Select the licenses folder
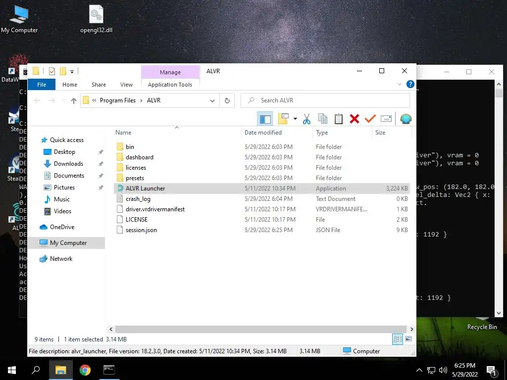 pyautogui.click(x=262, y=167)
